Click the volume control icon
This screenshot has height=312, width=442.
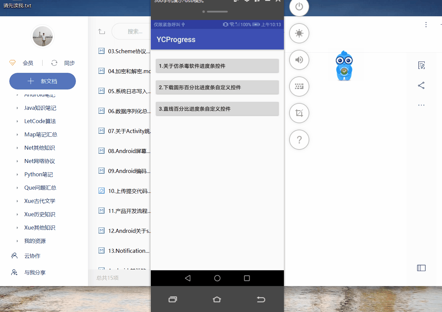299,60
